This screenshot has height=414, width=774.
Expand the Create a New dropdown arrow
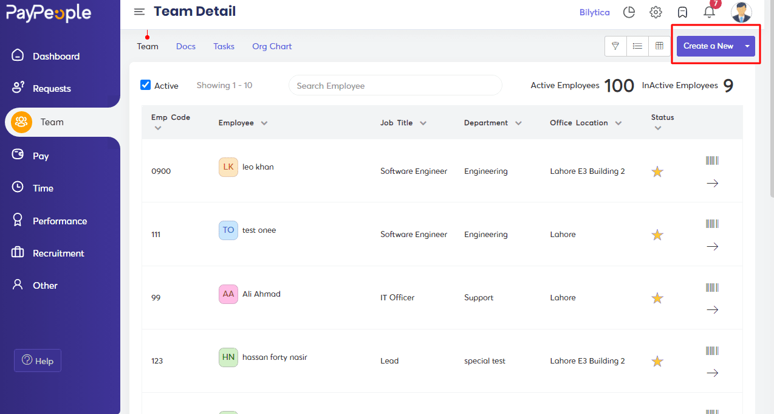[x=747, y=46]
